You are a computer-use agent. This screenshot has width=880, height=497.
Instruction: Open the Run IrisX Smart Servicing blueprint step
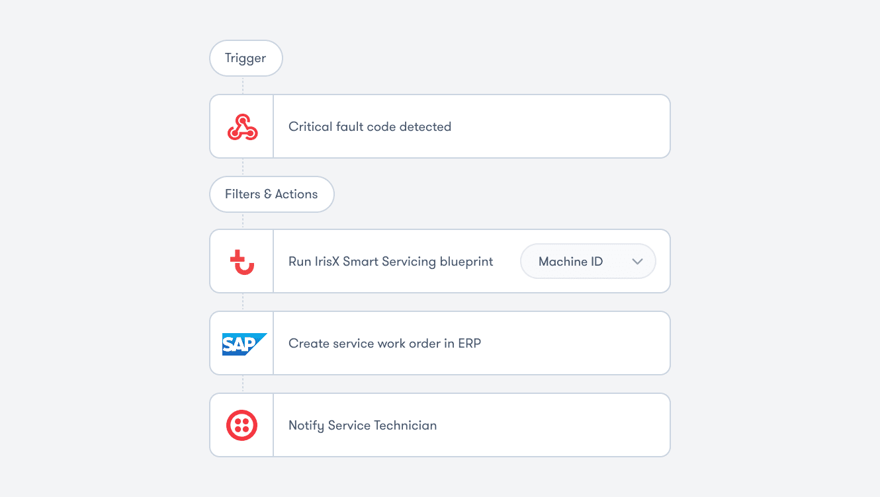coord(390,262)
